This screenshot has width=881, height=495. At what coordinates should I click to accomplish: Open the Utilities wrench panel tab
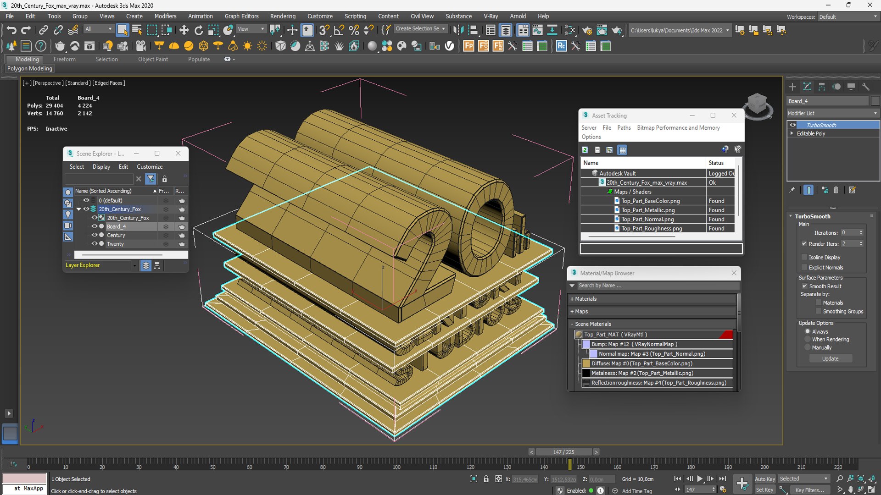pyautogui.click(x=866, y=87)
